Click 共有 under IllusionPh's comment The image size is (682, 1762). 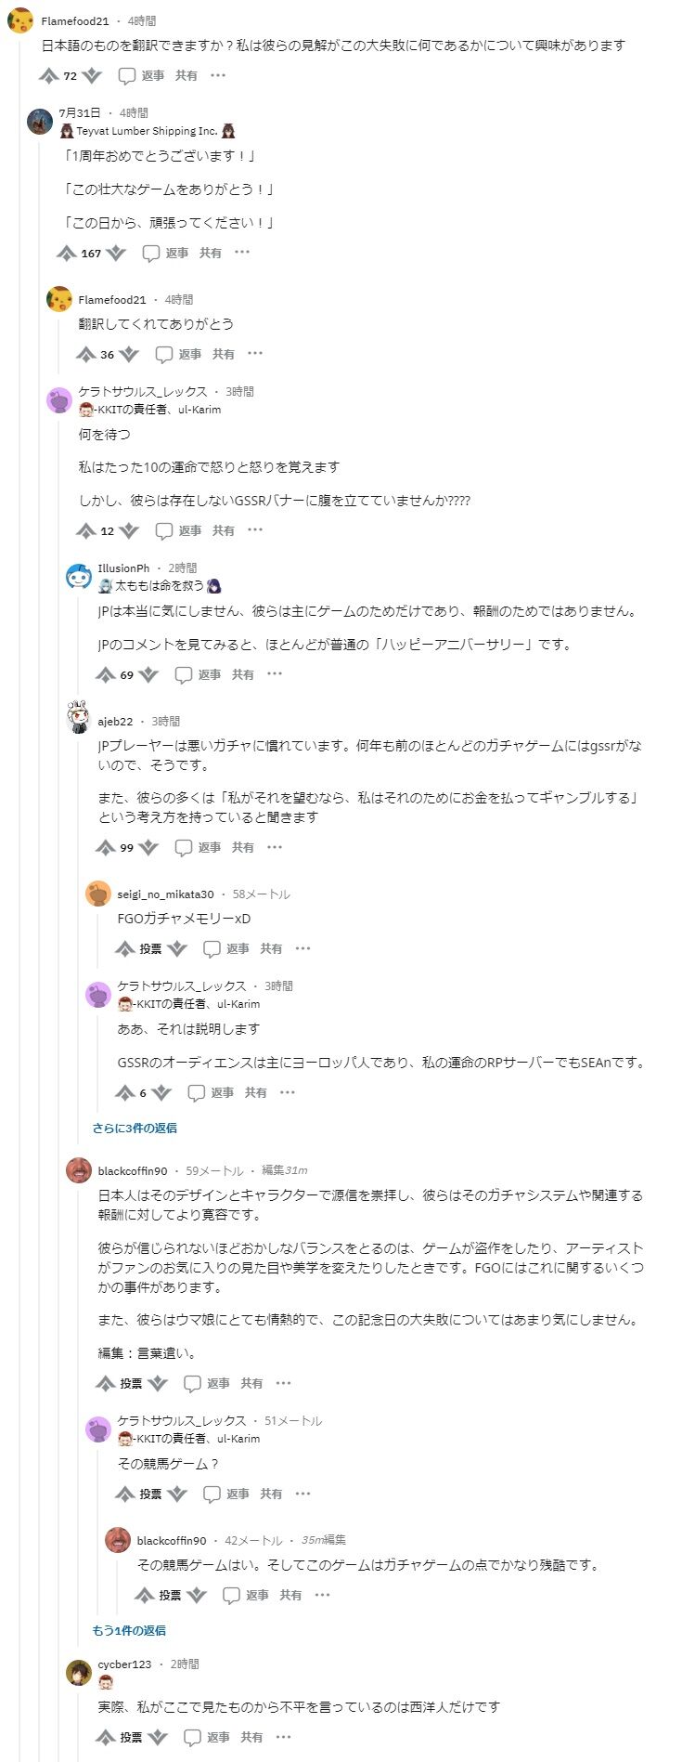(x=243, y=675)
